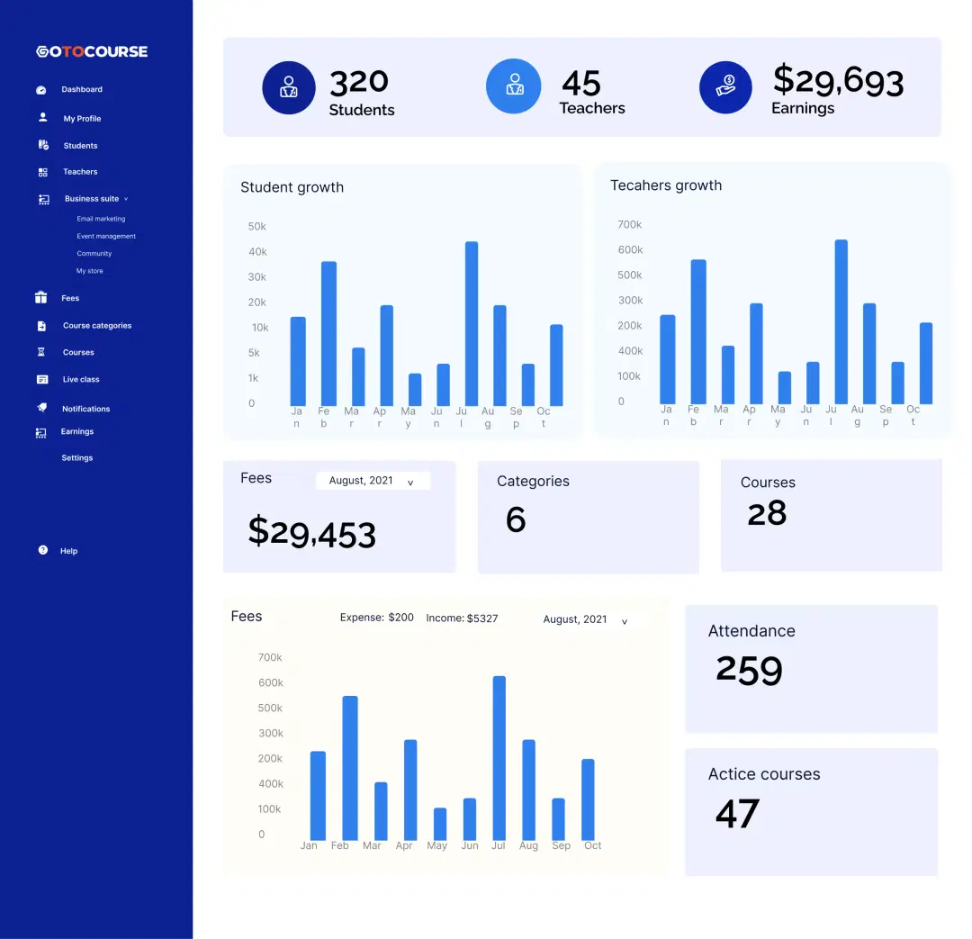Click the Fees gift icon in sidebar
The image size is (972, 939).
tap(41, 298)
